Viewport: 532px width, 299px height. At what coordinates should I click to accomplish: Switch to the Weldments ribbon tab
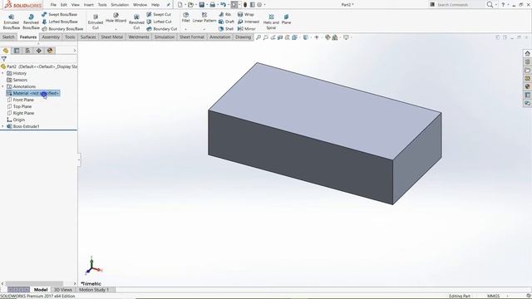139,37
